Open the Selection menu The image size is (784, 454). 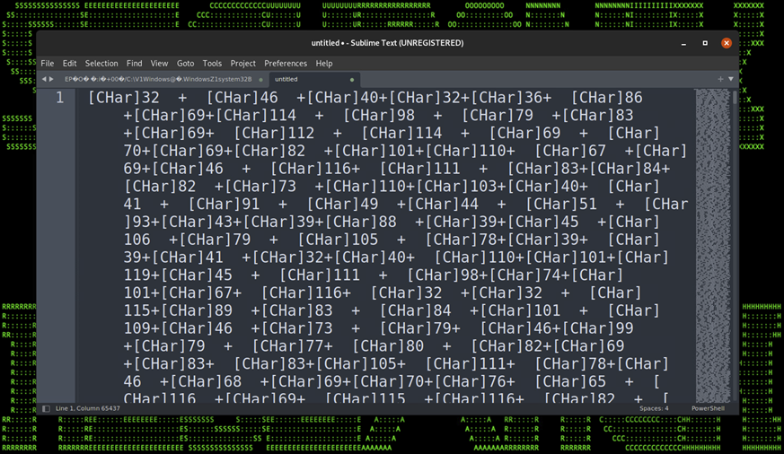(101, 64)
